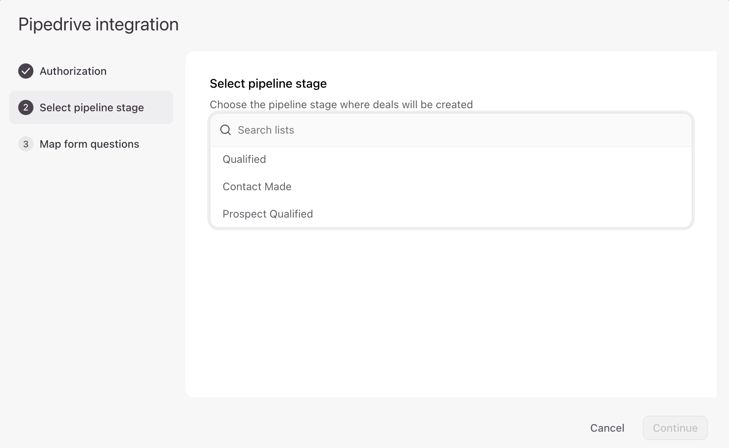Viewport: 729px width, 448px height.
Task: Go to the Authorization step
Action: coord(91,71)
